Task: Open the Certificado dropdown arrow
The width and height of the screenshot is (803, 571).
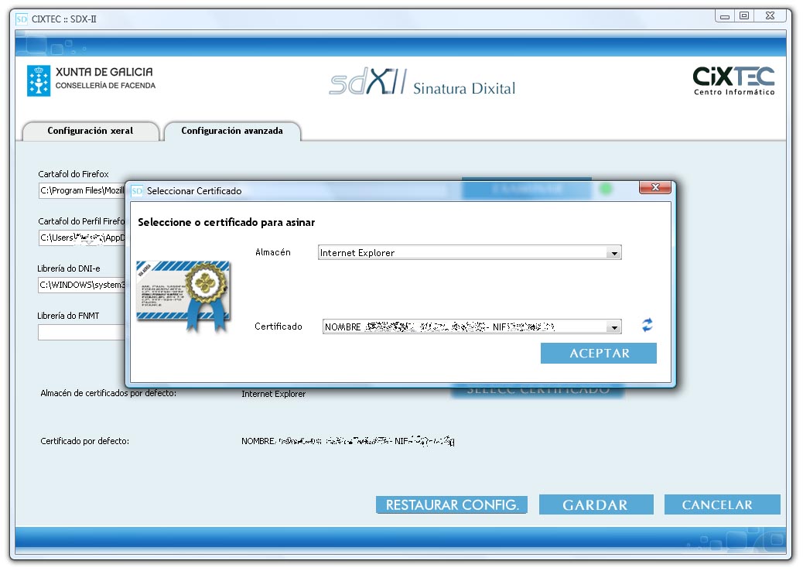Action: 614,327
